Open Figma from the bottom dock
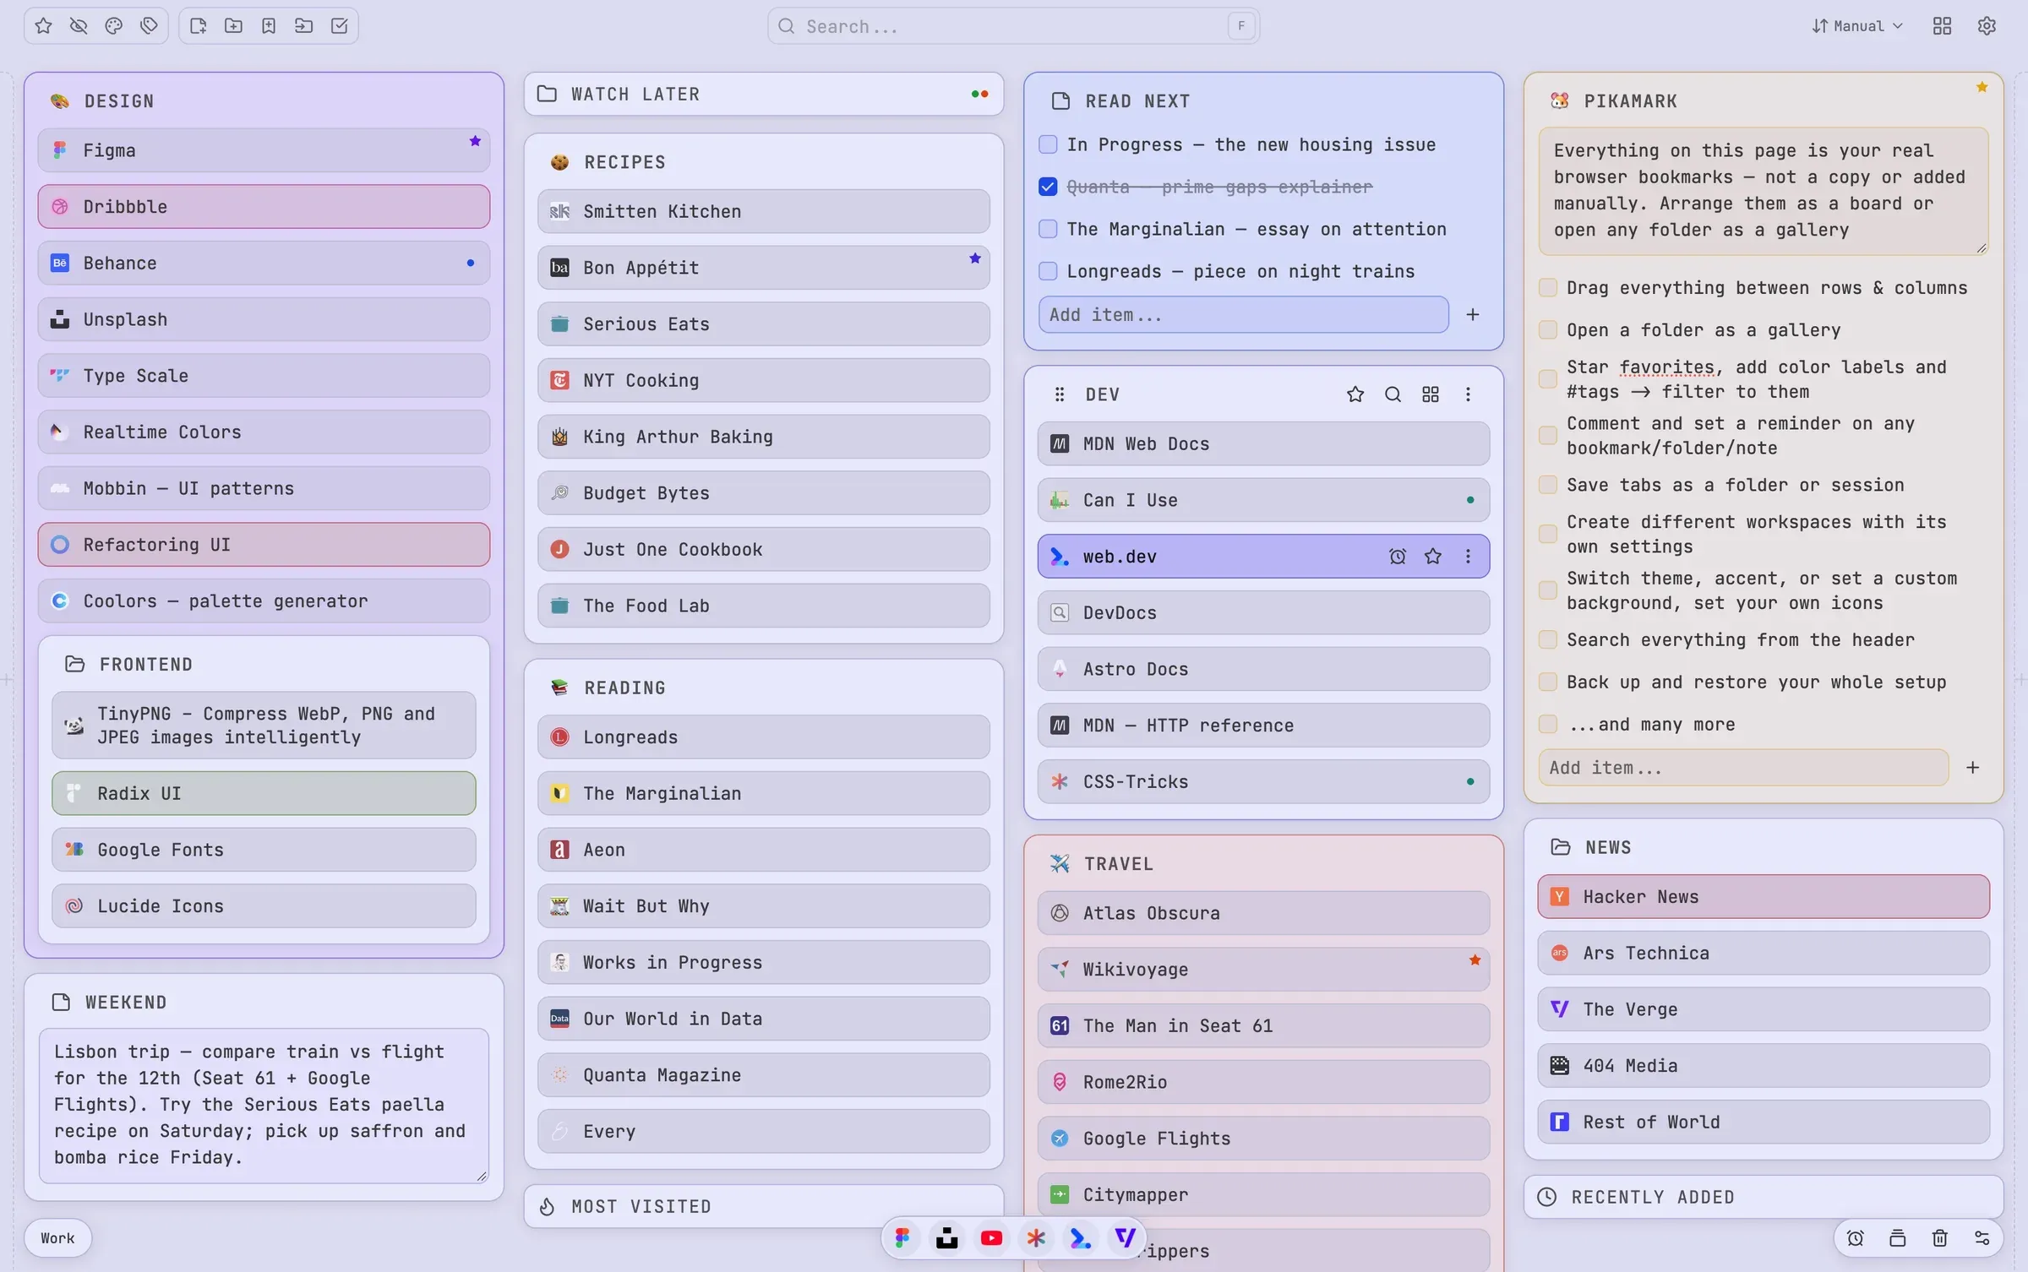The image size is (2028, 1272). tap(902, 1238)
